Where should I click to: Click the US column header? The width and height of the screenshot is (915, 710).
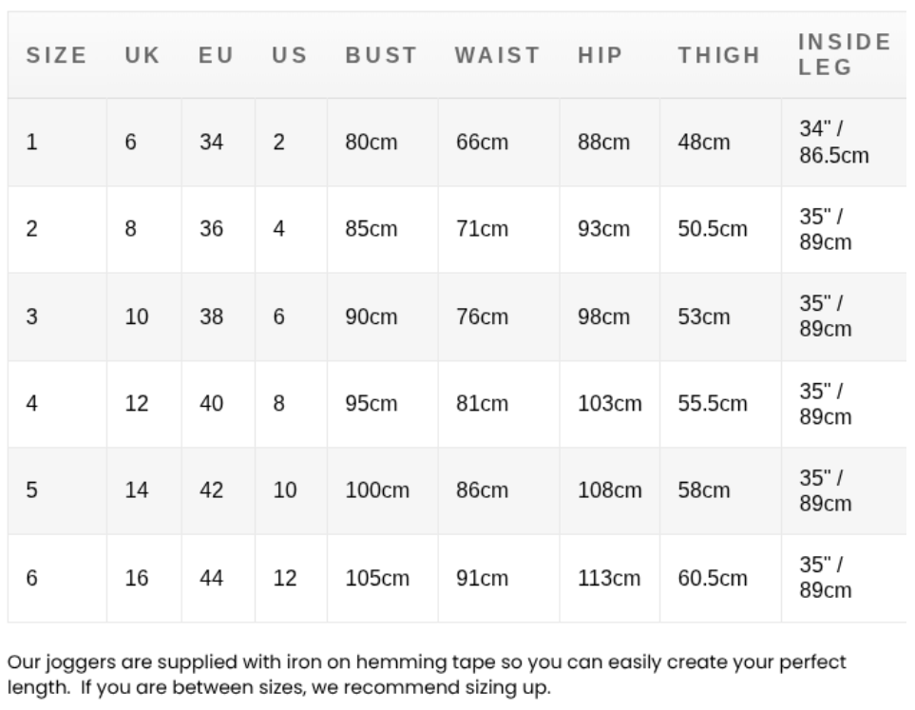[289, 55]
